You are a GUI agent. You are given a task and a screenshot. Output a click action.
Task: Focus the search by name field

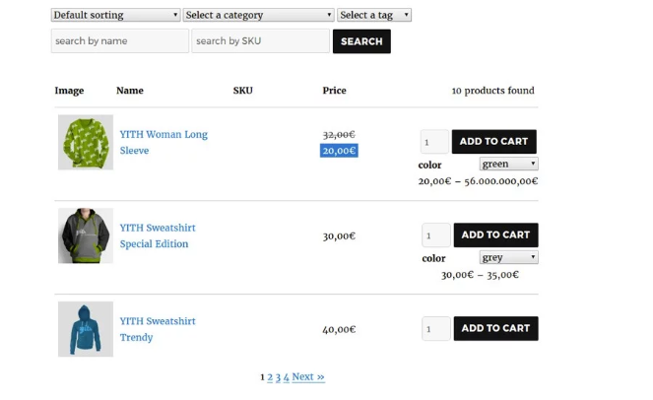coord(120,40)
